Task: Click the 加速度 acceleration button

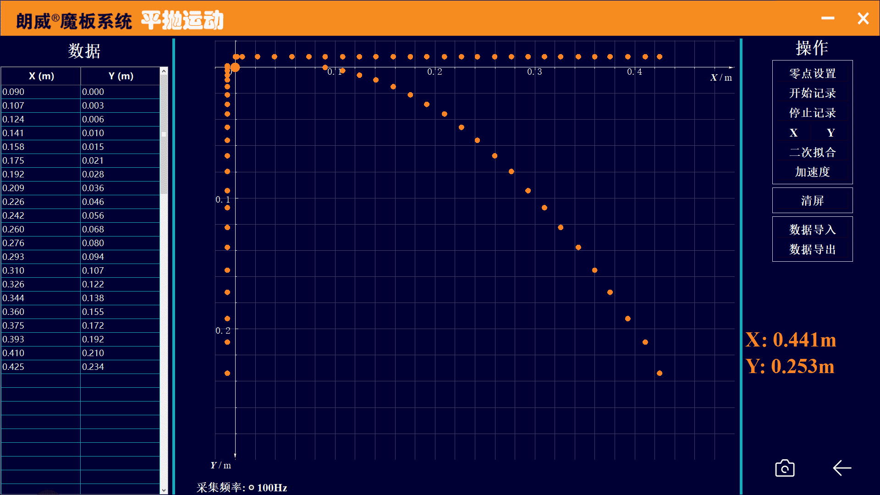Action: tap(812, 172)
